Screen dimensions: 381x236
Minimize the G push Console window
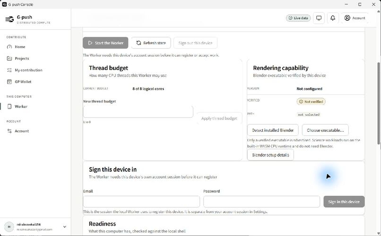pos(346,4)
